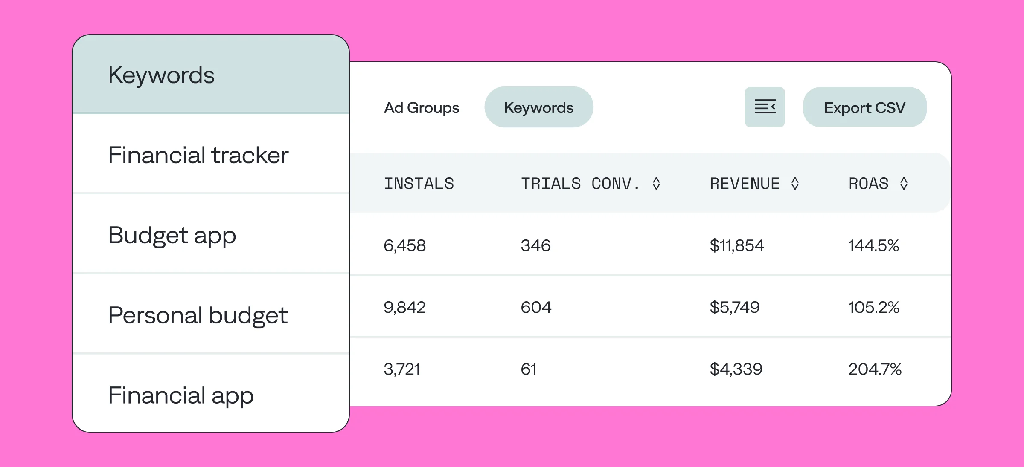Screen dimensions: 1024x467
Task: Select the $4,339 revenue figure
Action: 736,369
